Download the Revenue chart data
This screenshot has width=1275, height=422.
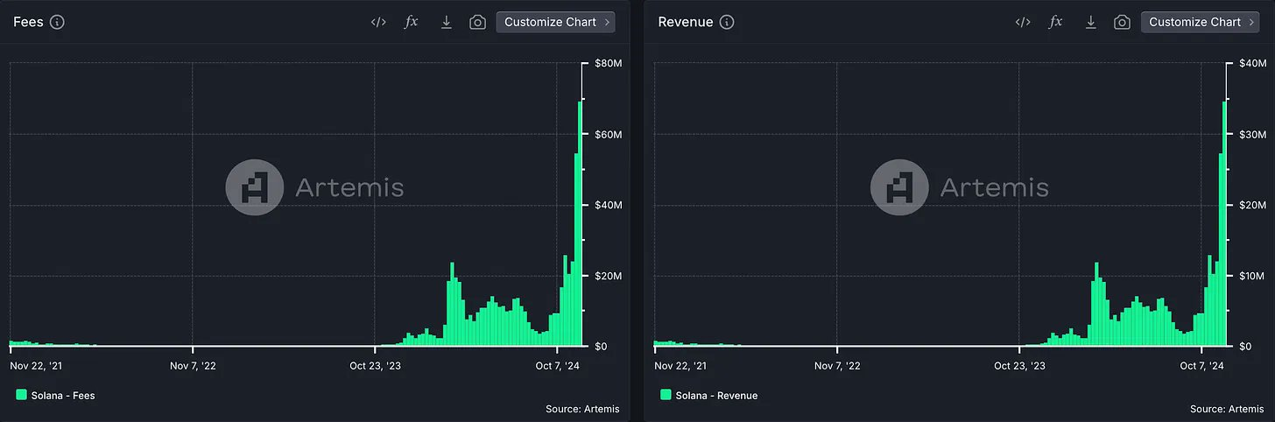coord(1090,22)
